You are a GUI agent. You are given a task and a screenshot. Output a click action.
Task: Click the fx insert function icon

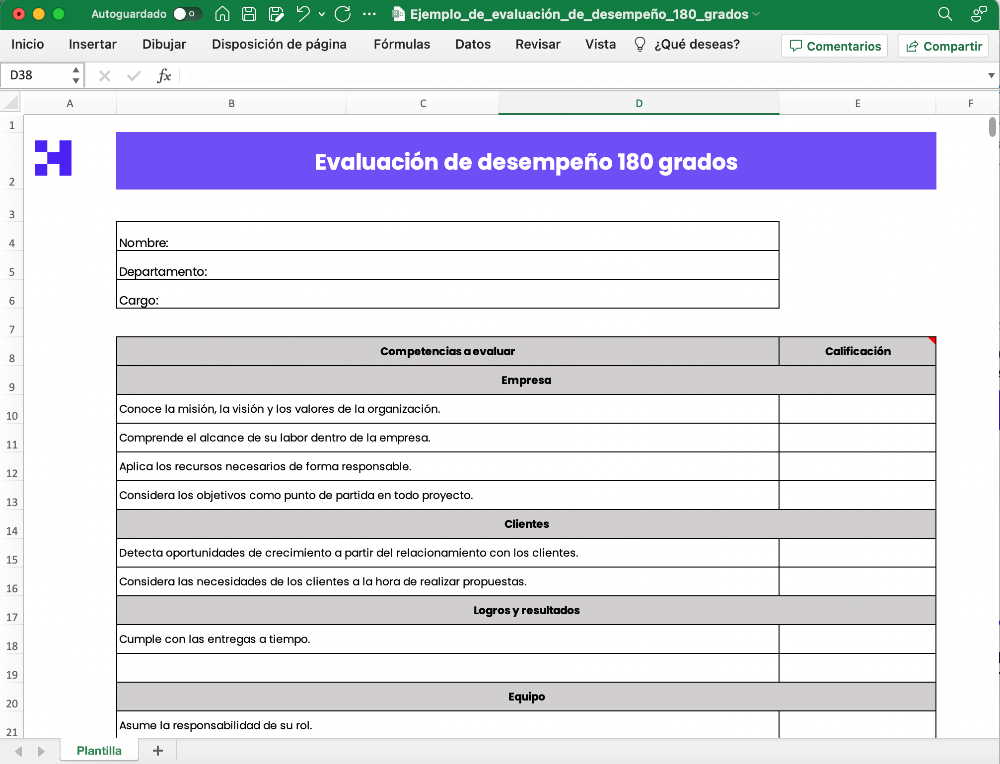pos(164,76)
